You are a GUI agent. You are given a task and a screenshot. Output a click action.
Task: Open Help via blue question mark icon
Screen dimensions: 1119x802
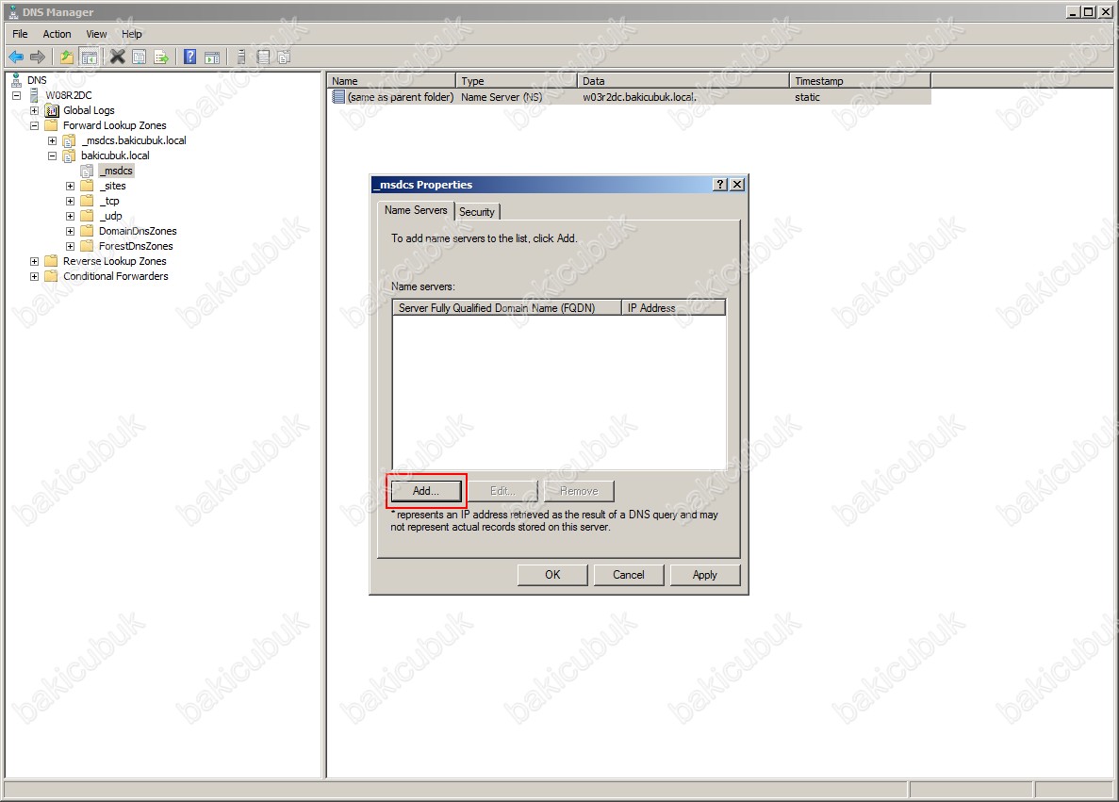pos(189,57)
